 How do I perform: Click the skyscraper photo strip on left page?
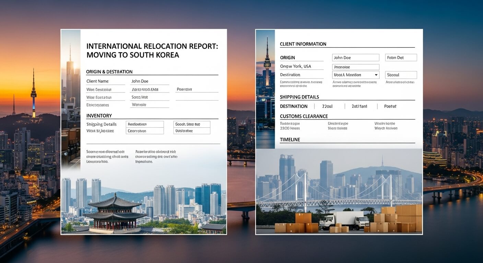coord(71,99)
